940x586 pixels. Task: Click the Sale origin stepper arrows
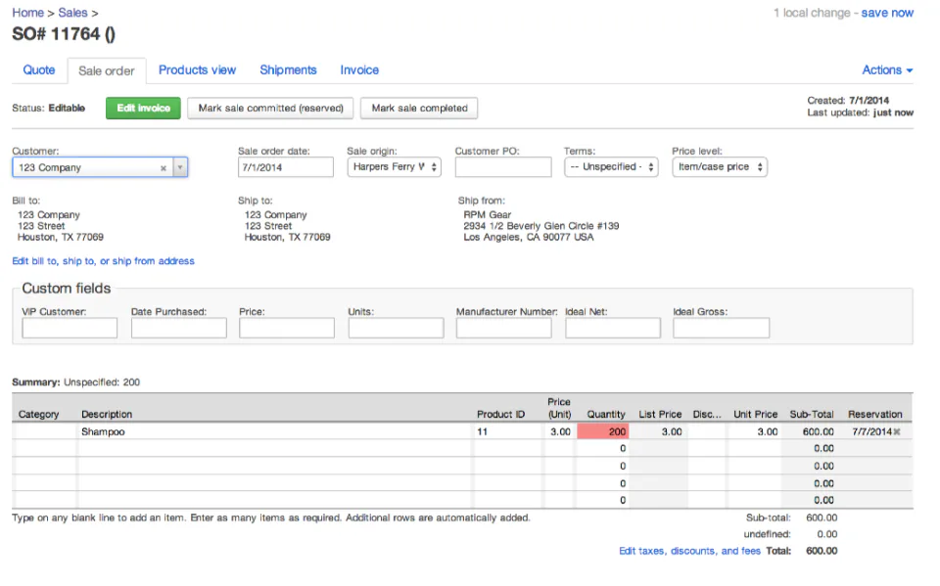[433, 166]
